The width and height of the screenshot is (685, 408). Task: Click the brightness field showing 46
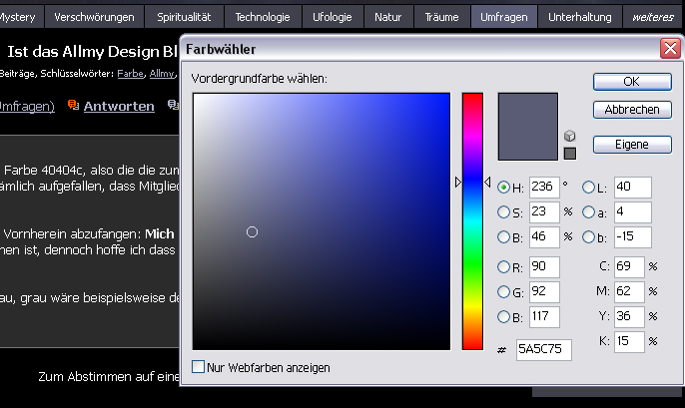(x=544, y=237)
